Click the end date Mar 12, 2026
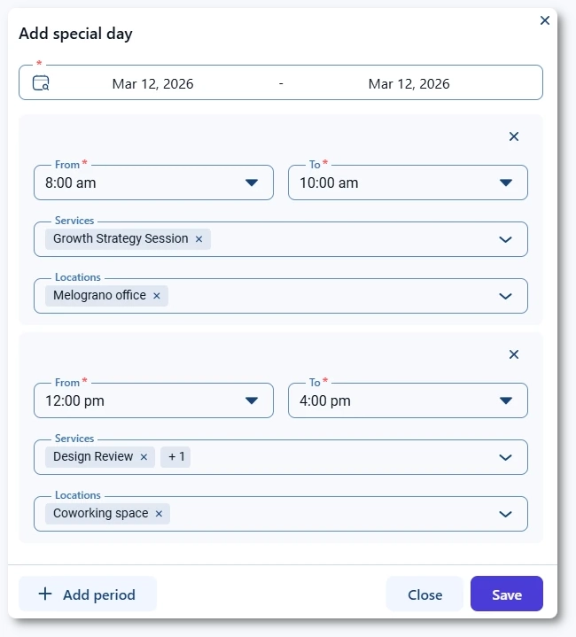Viewport: 576px width, 637px height. 409,84
